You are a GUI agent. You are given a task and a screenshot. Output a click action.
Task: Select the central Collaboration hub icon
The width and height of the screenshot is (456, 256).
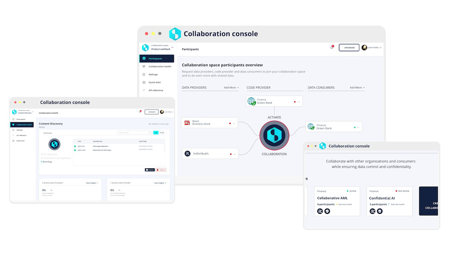274,135
